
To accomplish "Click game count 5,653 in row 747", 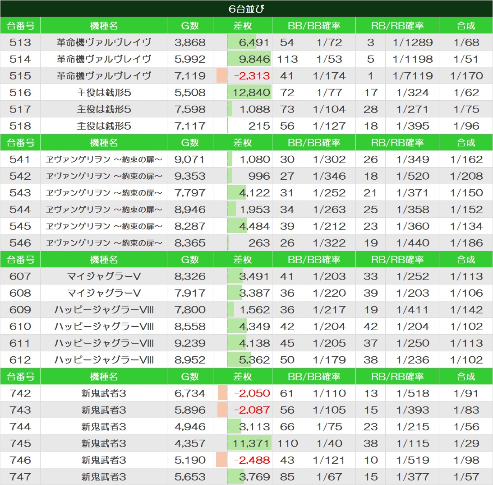I will pyautogui.click(x=190, y=476).
